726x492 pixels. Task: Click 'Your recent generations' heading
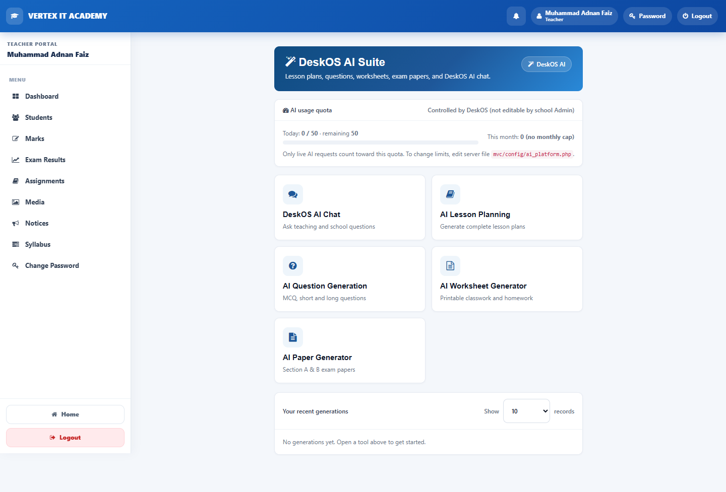[316, 411]
